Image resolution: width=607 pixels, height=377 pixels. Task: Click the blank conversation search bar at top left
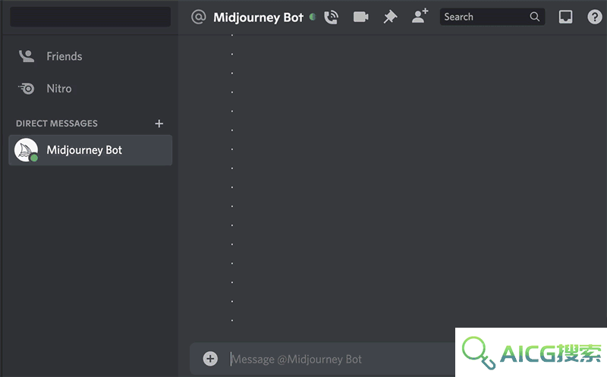point(90,17)
